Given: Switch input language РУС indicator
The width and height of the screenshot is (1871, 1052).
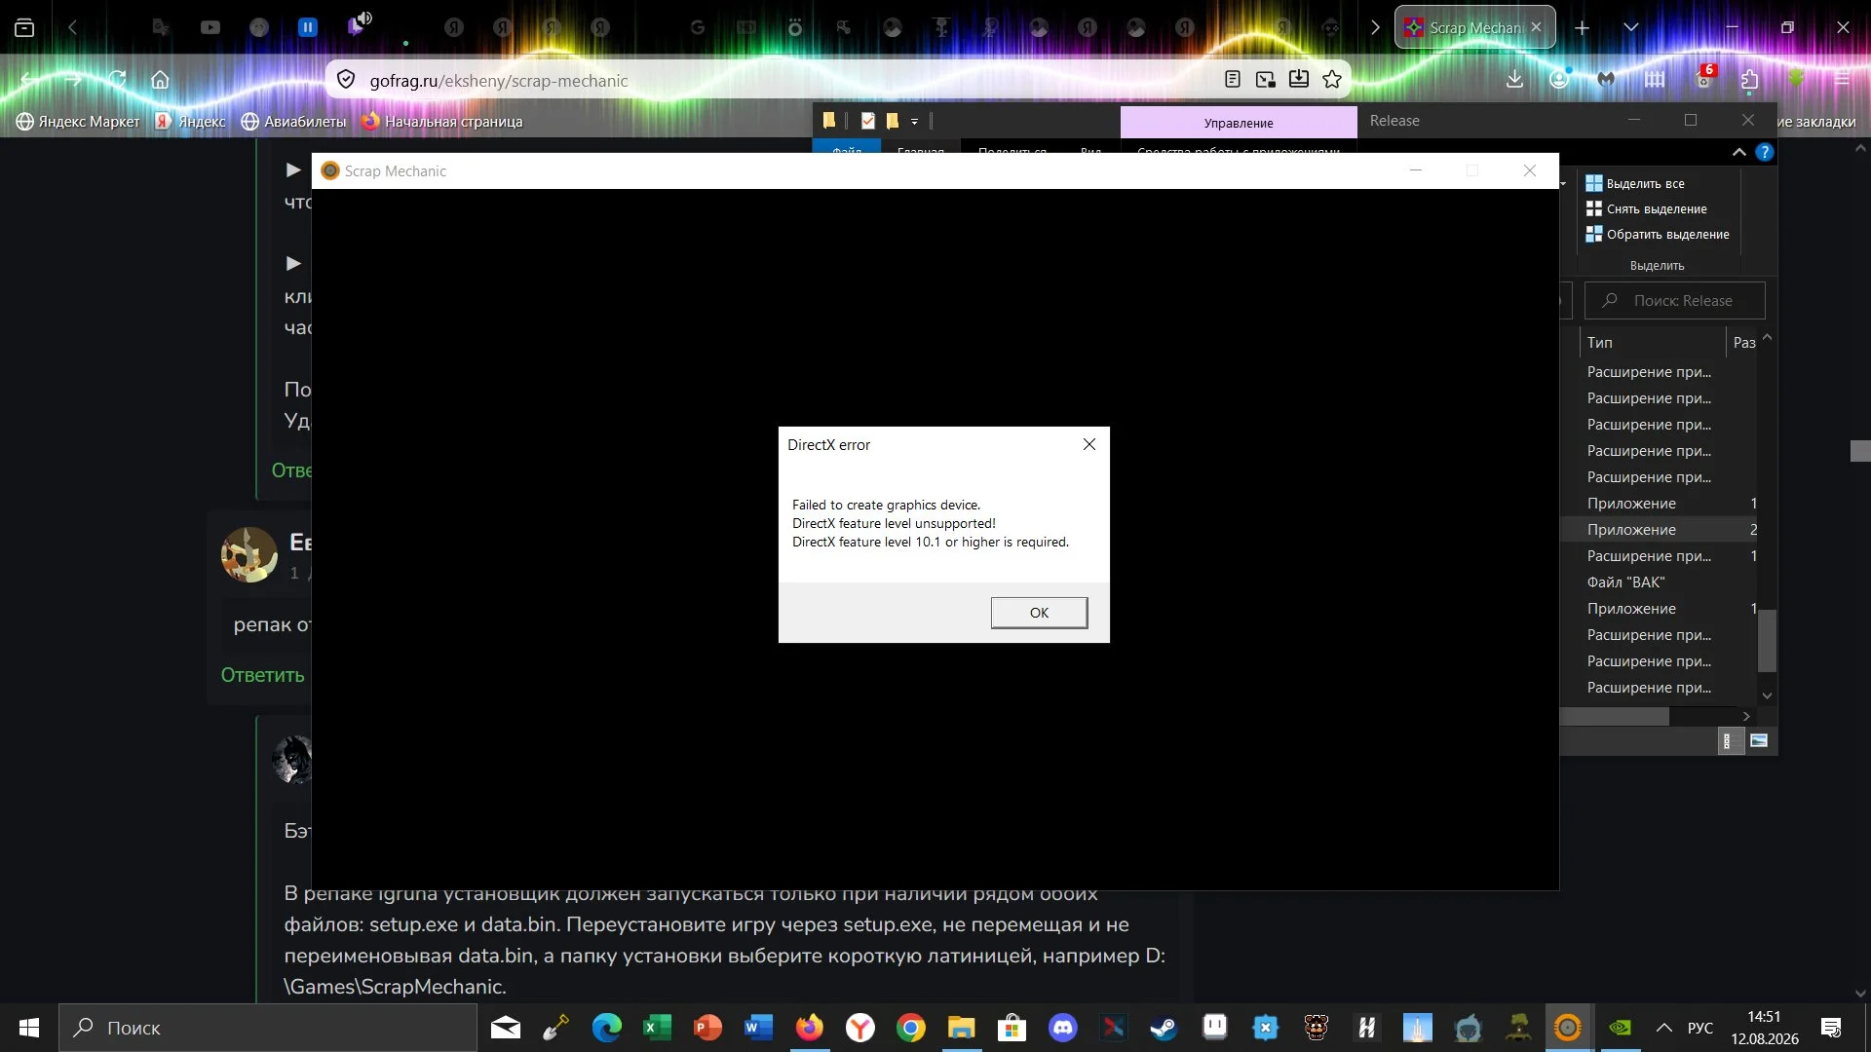Looking at the screenshot, I should pyautogui.click(x=1700, y=1028).
